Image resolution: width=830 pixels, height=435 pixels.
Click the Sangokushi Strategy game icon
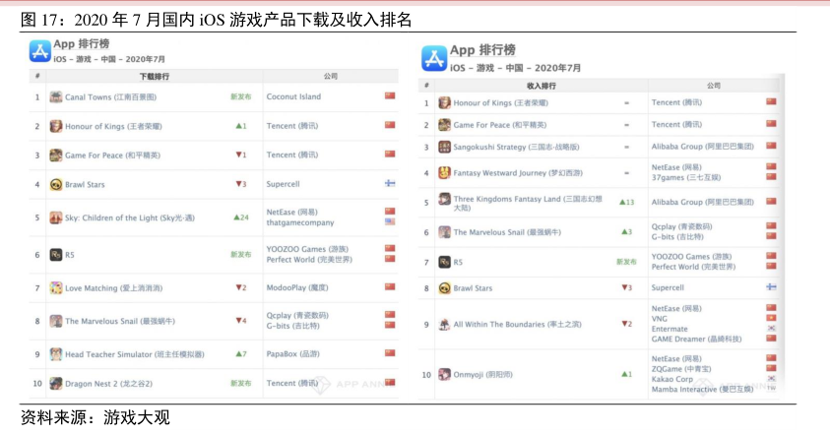(x=445, y=147)
